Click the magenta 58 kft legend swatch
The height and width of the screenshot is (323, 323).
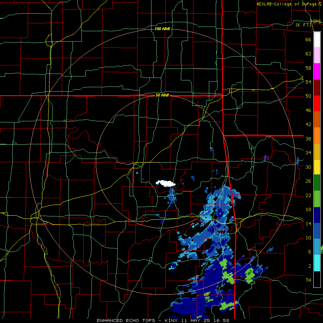[317, 71]
